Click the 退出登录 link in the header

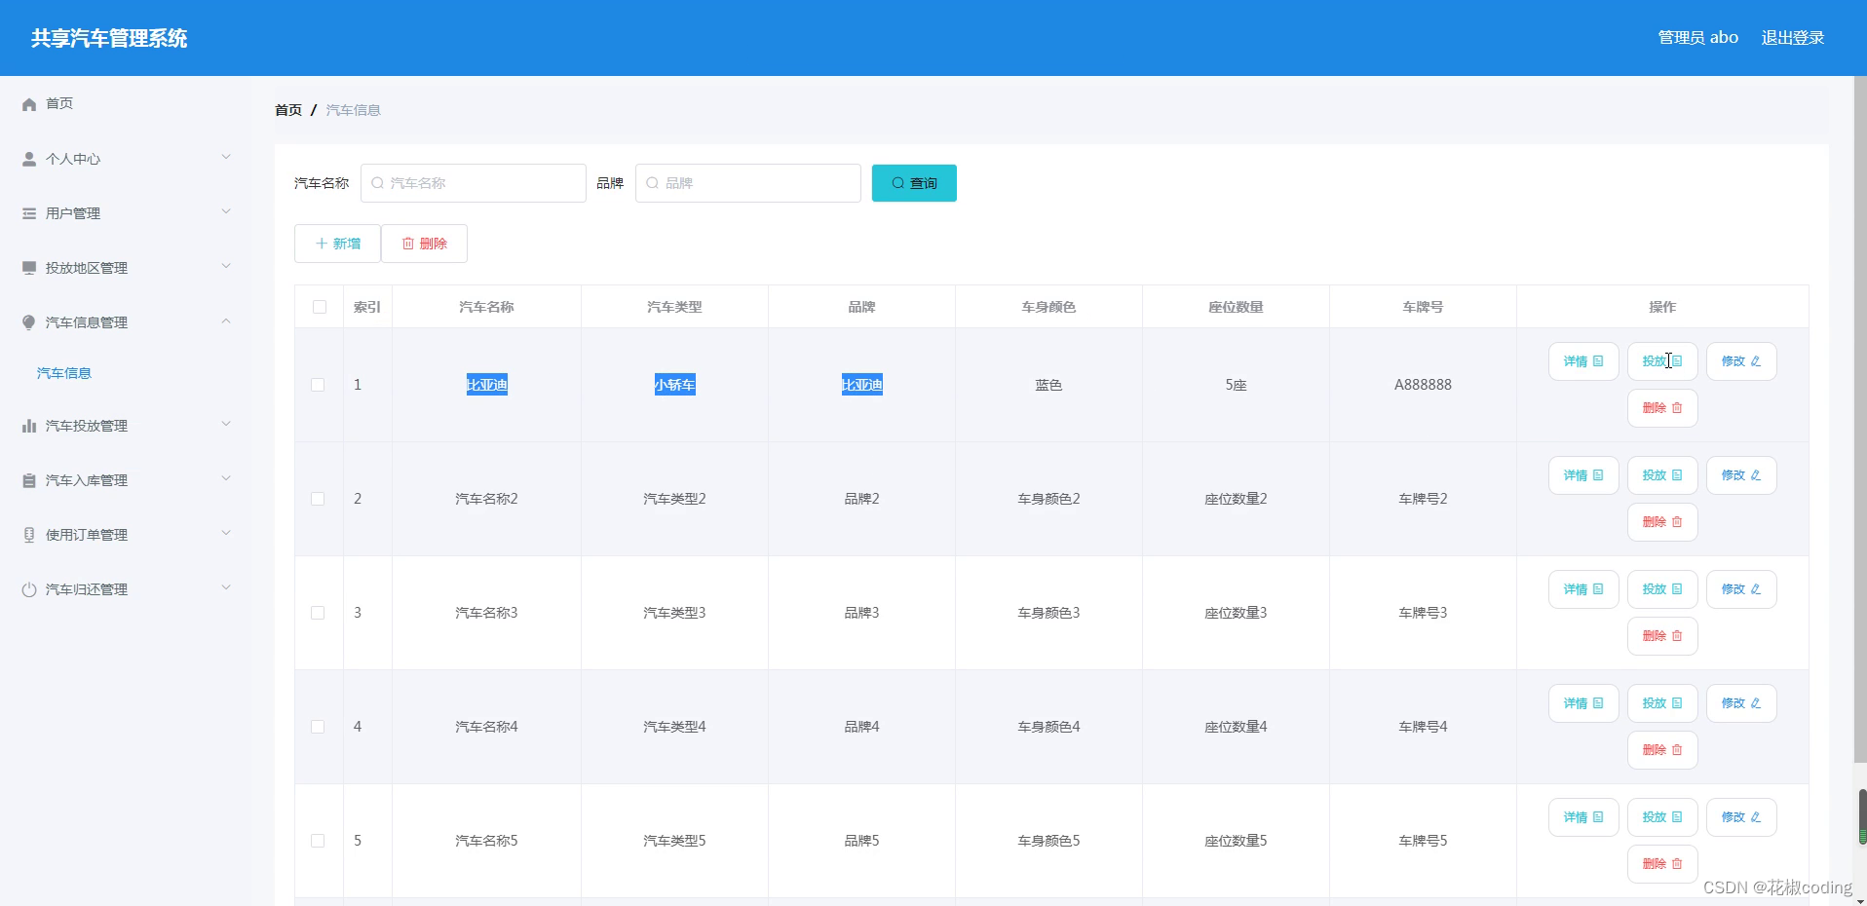1793,38
